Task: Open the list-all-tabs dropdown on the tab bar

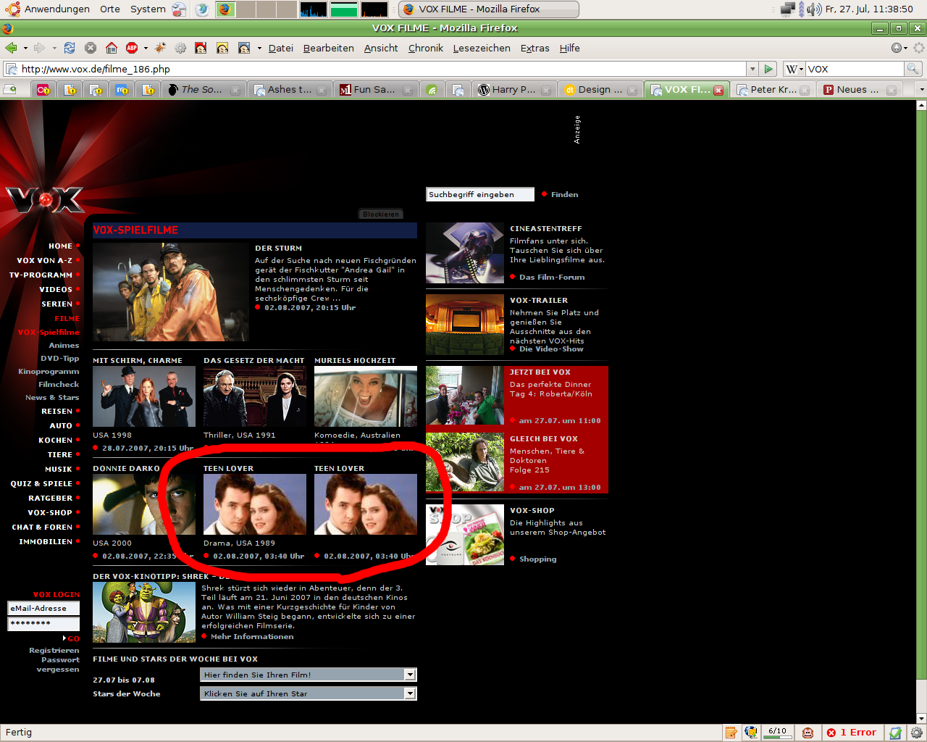Action: pyautogui.click(x=921, y=90)
